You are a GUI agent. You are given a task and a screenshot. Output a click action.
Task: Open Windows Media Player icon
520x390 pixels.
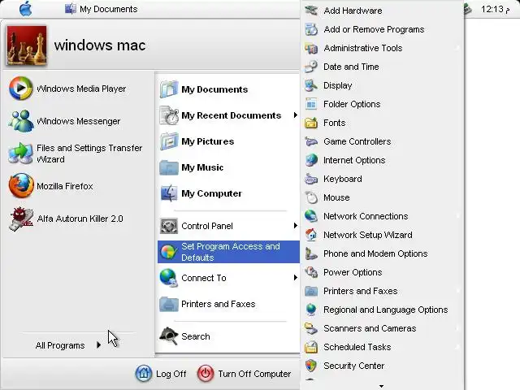point(20,89)
